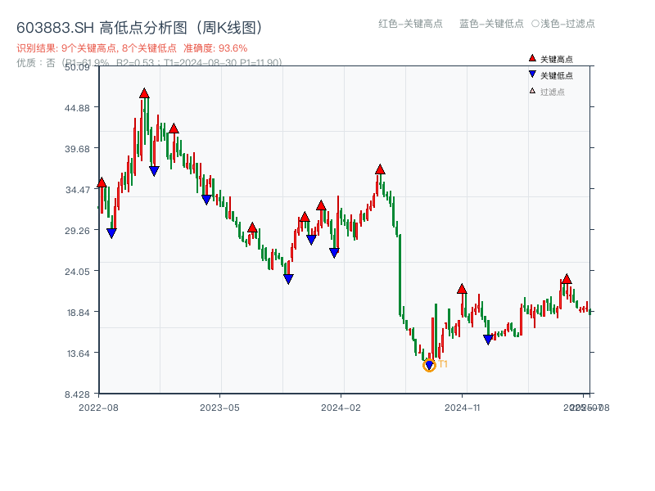
Task: Click the hollow 过滤点 triangle icon in the legend box
Action: (531, 91)
